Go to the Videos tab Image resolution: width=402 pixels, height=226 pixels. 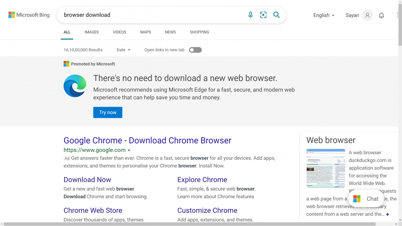(119, 32)
